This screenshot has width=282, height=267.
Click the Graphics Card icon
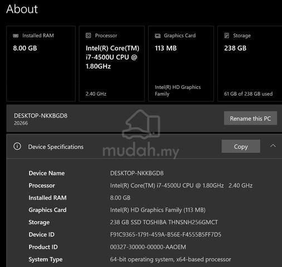(x=158, y=36)
